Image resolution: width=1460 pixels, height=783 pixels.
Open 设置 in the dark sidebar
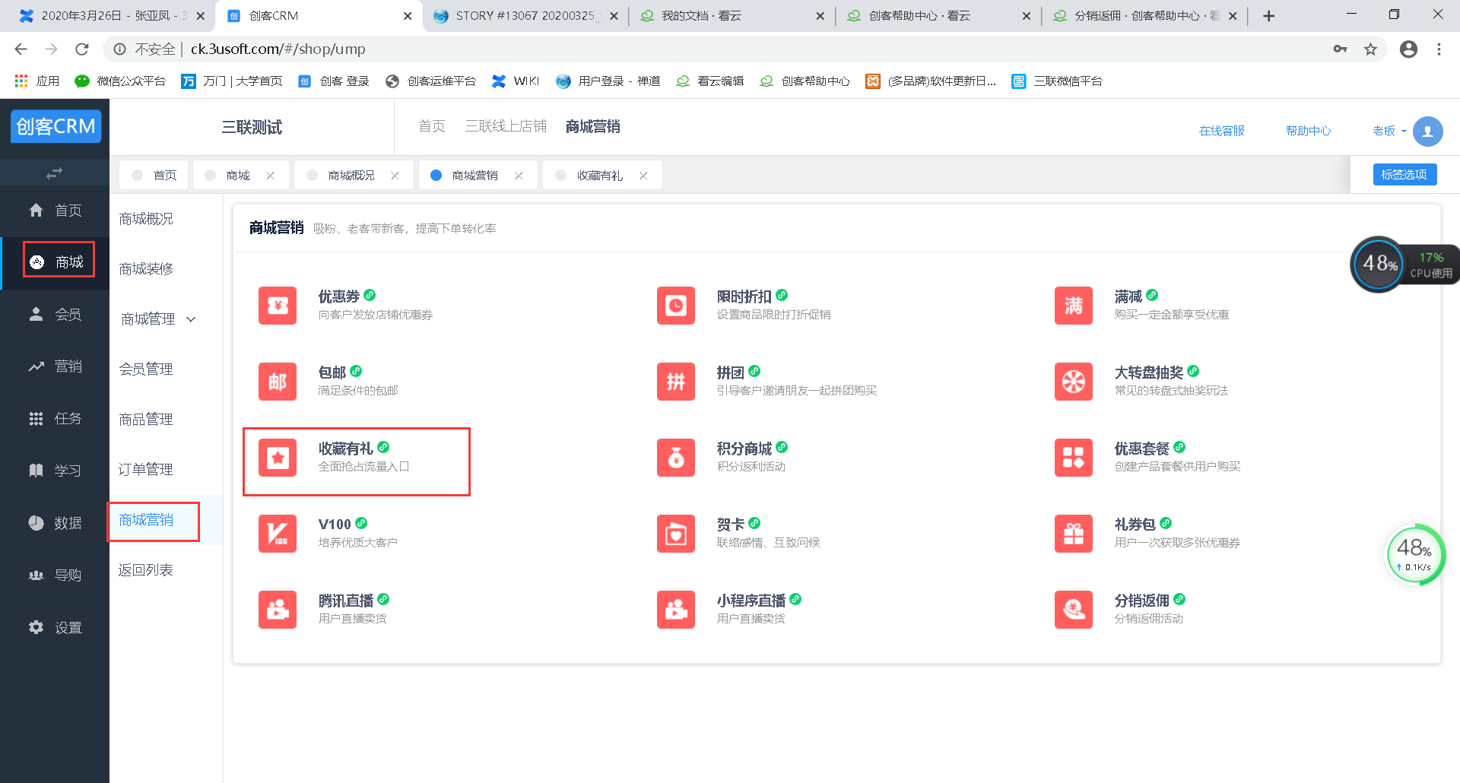click(x=55, y=628)
